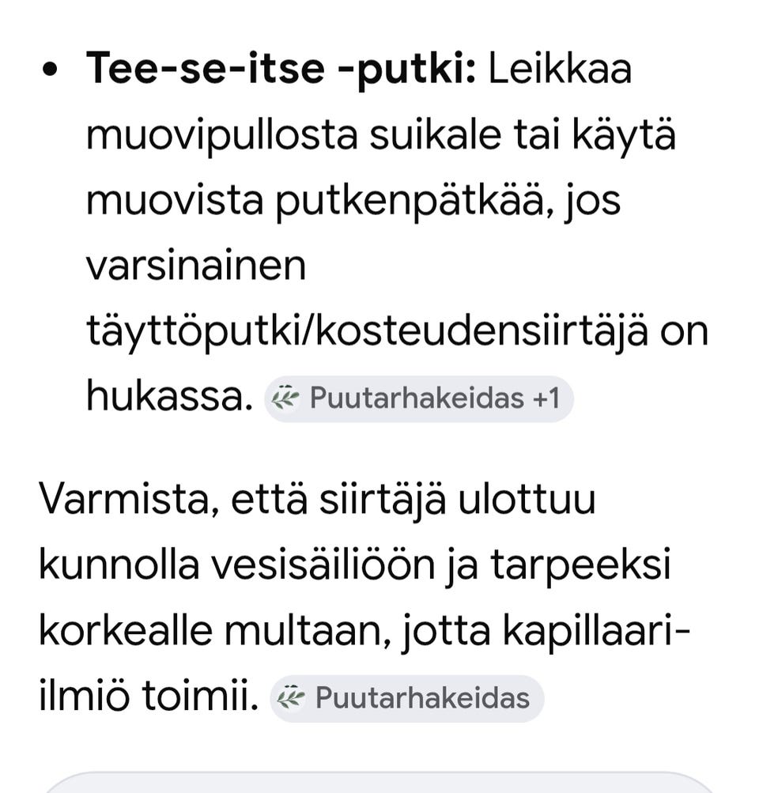Click the Puutarhakeidas favicon in first citation chip

286,398
